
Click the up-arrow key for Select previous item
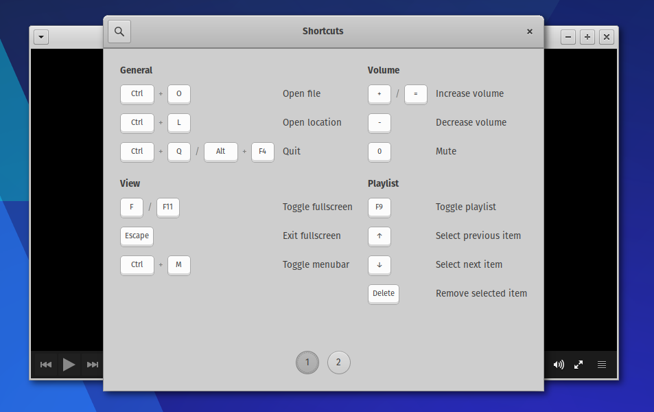[379, 236]
